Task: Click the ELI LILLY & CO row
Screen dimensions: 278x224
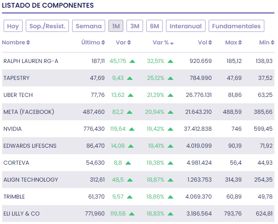Action: pyautogui.click(x=22, y=214)
